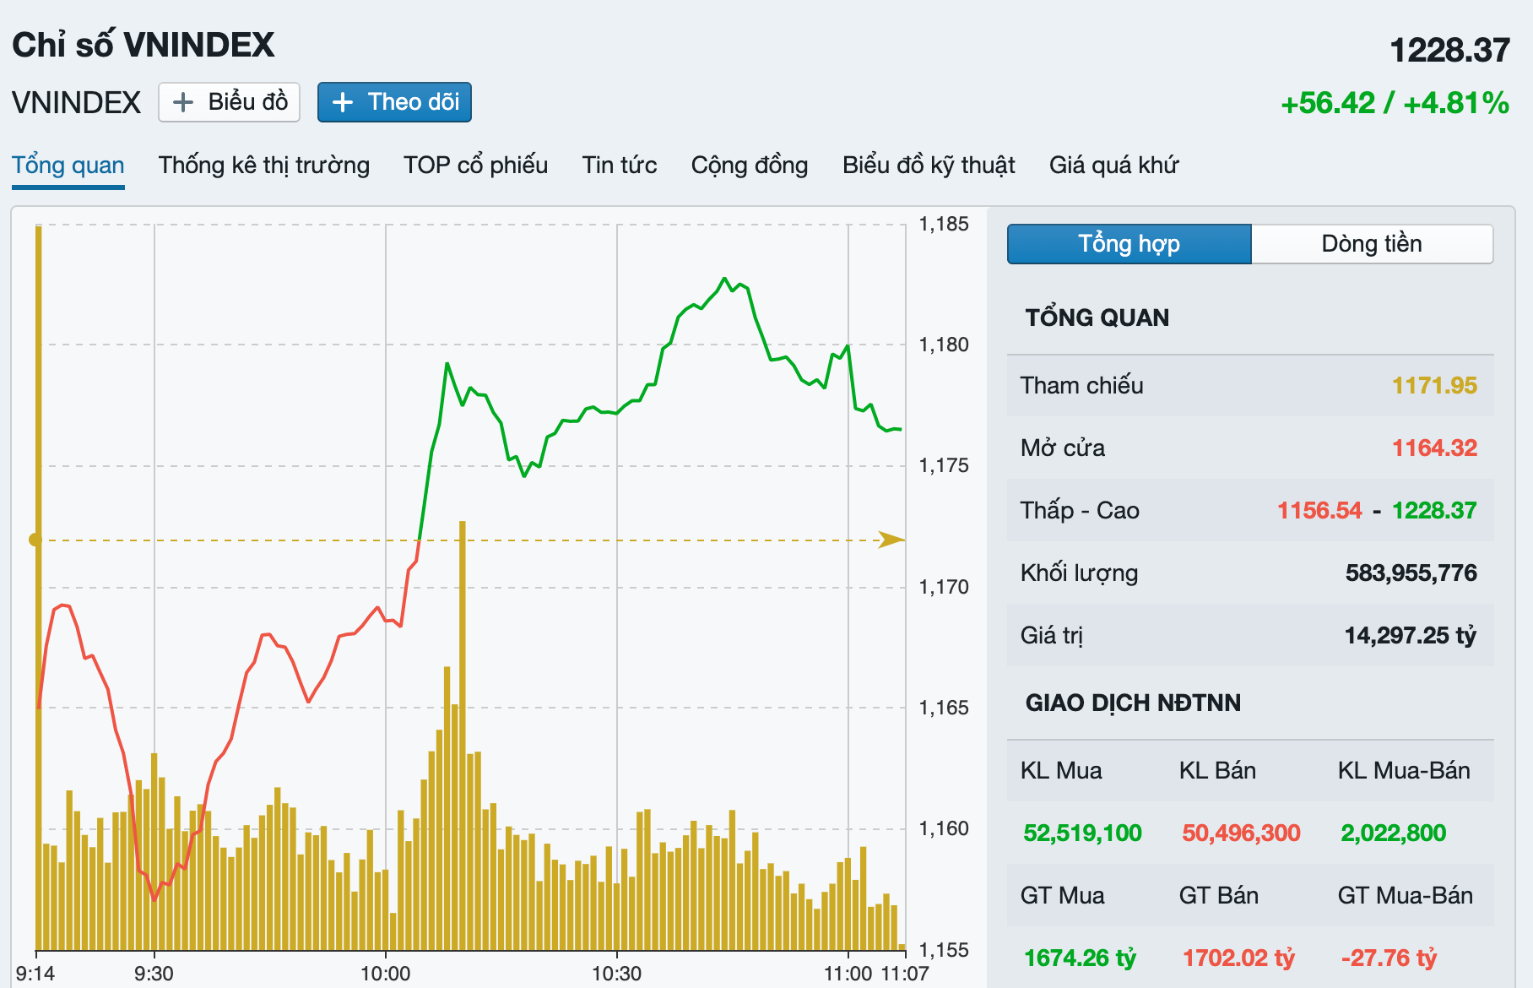Click the tall volume spike bar after 10:00
This screenshot has width=1533, height=988.
(463, 736)
